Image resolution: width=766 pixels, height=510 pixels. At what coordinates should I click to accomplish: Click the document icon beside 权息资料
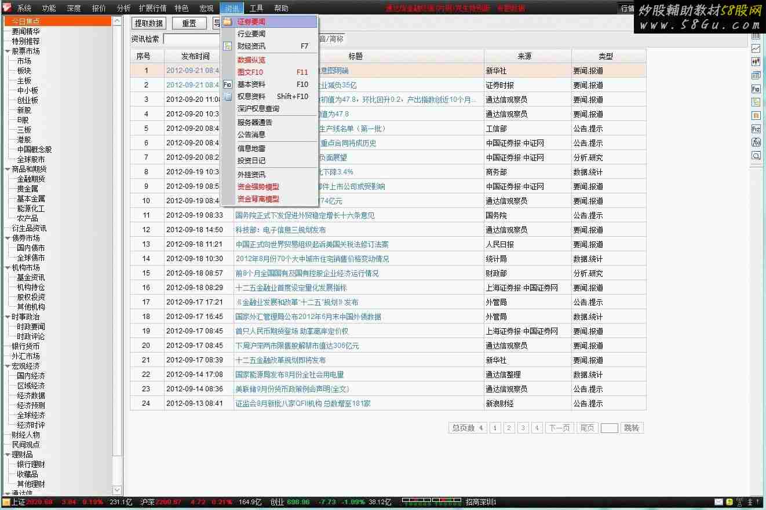point(228,97)
